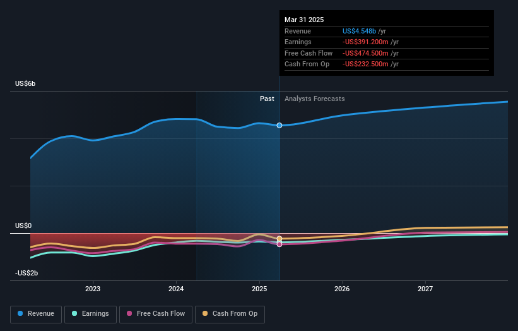This screenshot has height=331, width=518.
Task: Click the US$0 y-axis label
Action: pos(23,226)
